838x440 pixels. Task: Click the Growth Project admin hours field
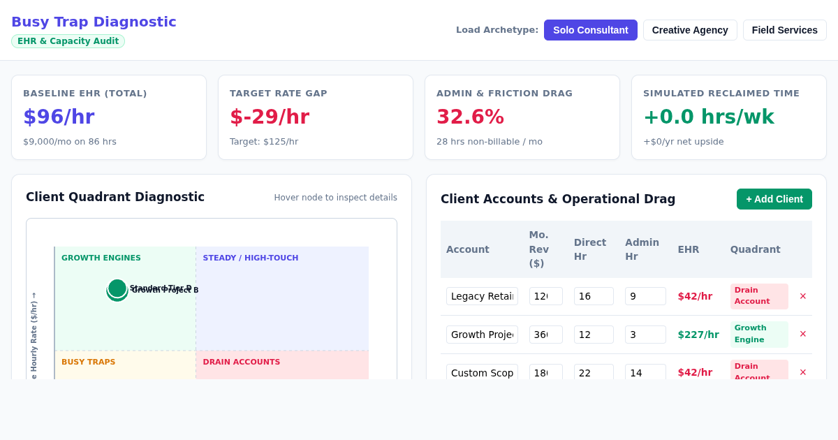click(645, 335)
